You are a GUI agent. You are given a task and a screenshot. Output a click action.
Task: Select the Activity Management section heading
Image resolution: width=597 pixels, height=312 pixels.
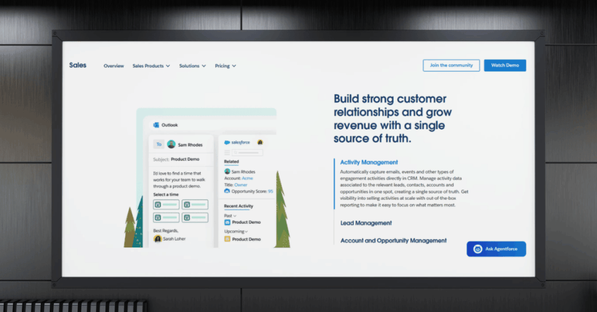(x=368, y=162)
